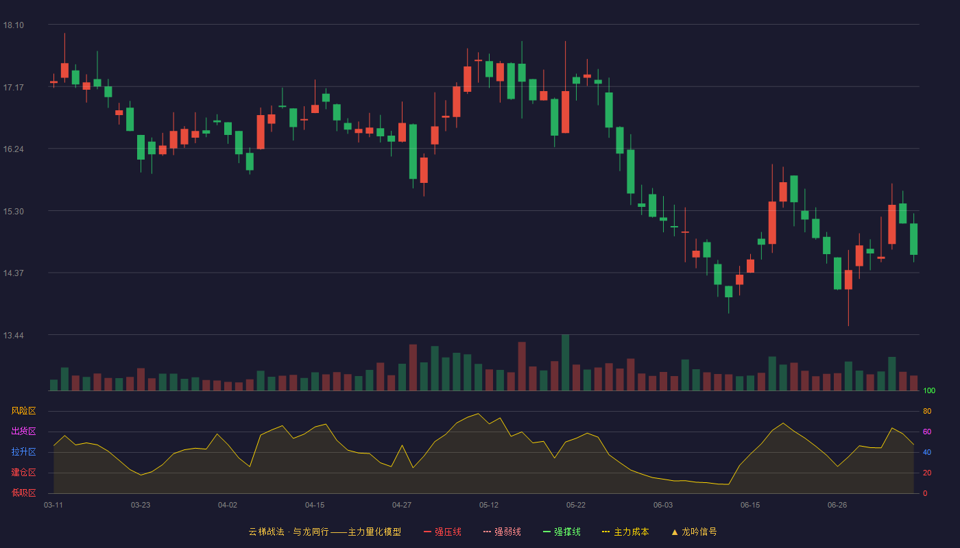960x548 pixels.
Task: Click the last green candlestick on the right
Action: pyautogui.click(x=913, y=238)
